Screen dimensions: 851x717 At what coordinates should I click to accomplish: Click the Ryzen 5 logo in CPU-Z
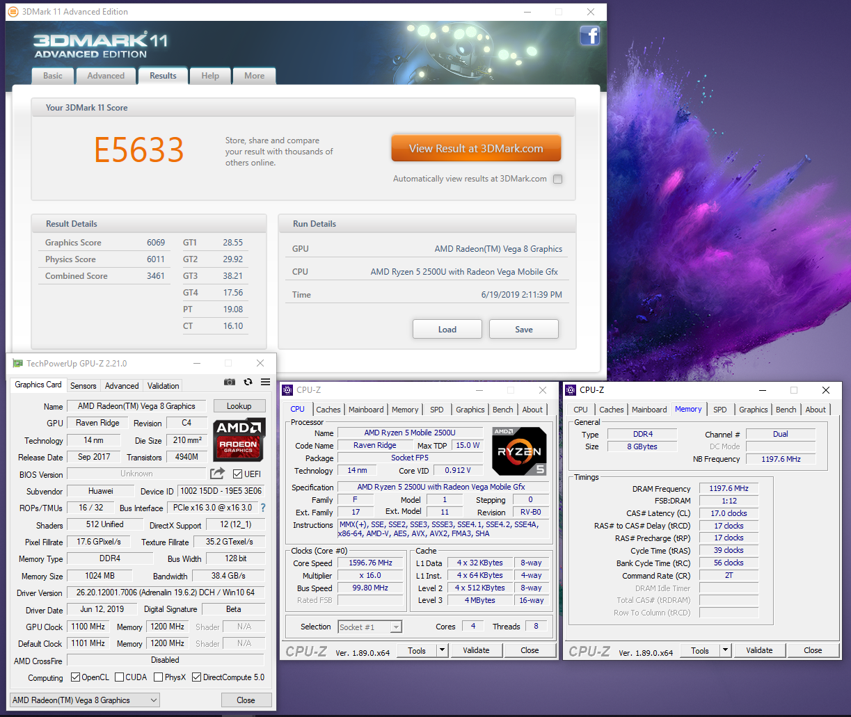coord(519,451)
